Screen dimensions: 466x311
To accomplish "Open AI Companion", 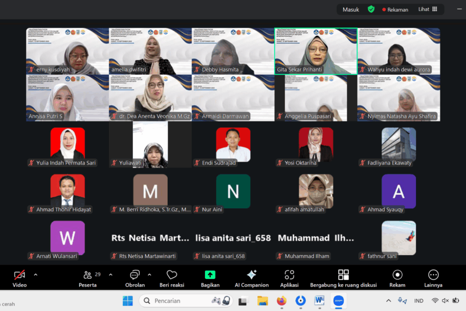I will click(x=252, y=278).
